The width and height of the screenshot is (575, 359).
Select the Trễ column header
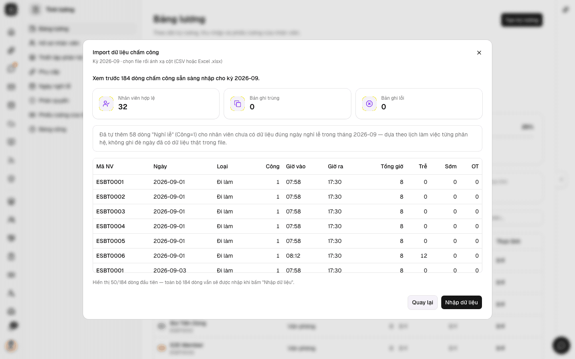(423, 166)
